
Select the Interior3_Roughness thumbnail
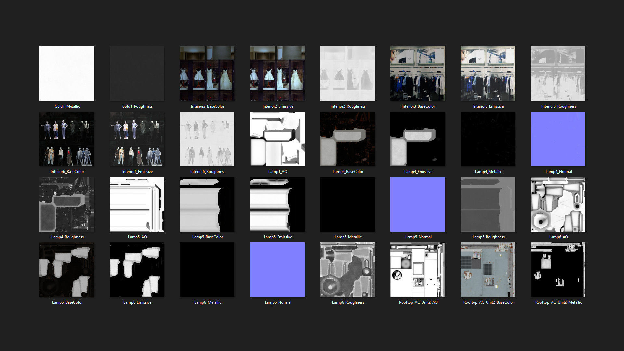coord(558,74)
